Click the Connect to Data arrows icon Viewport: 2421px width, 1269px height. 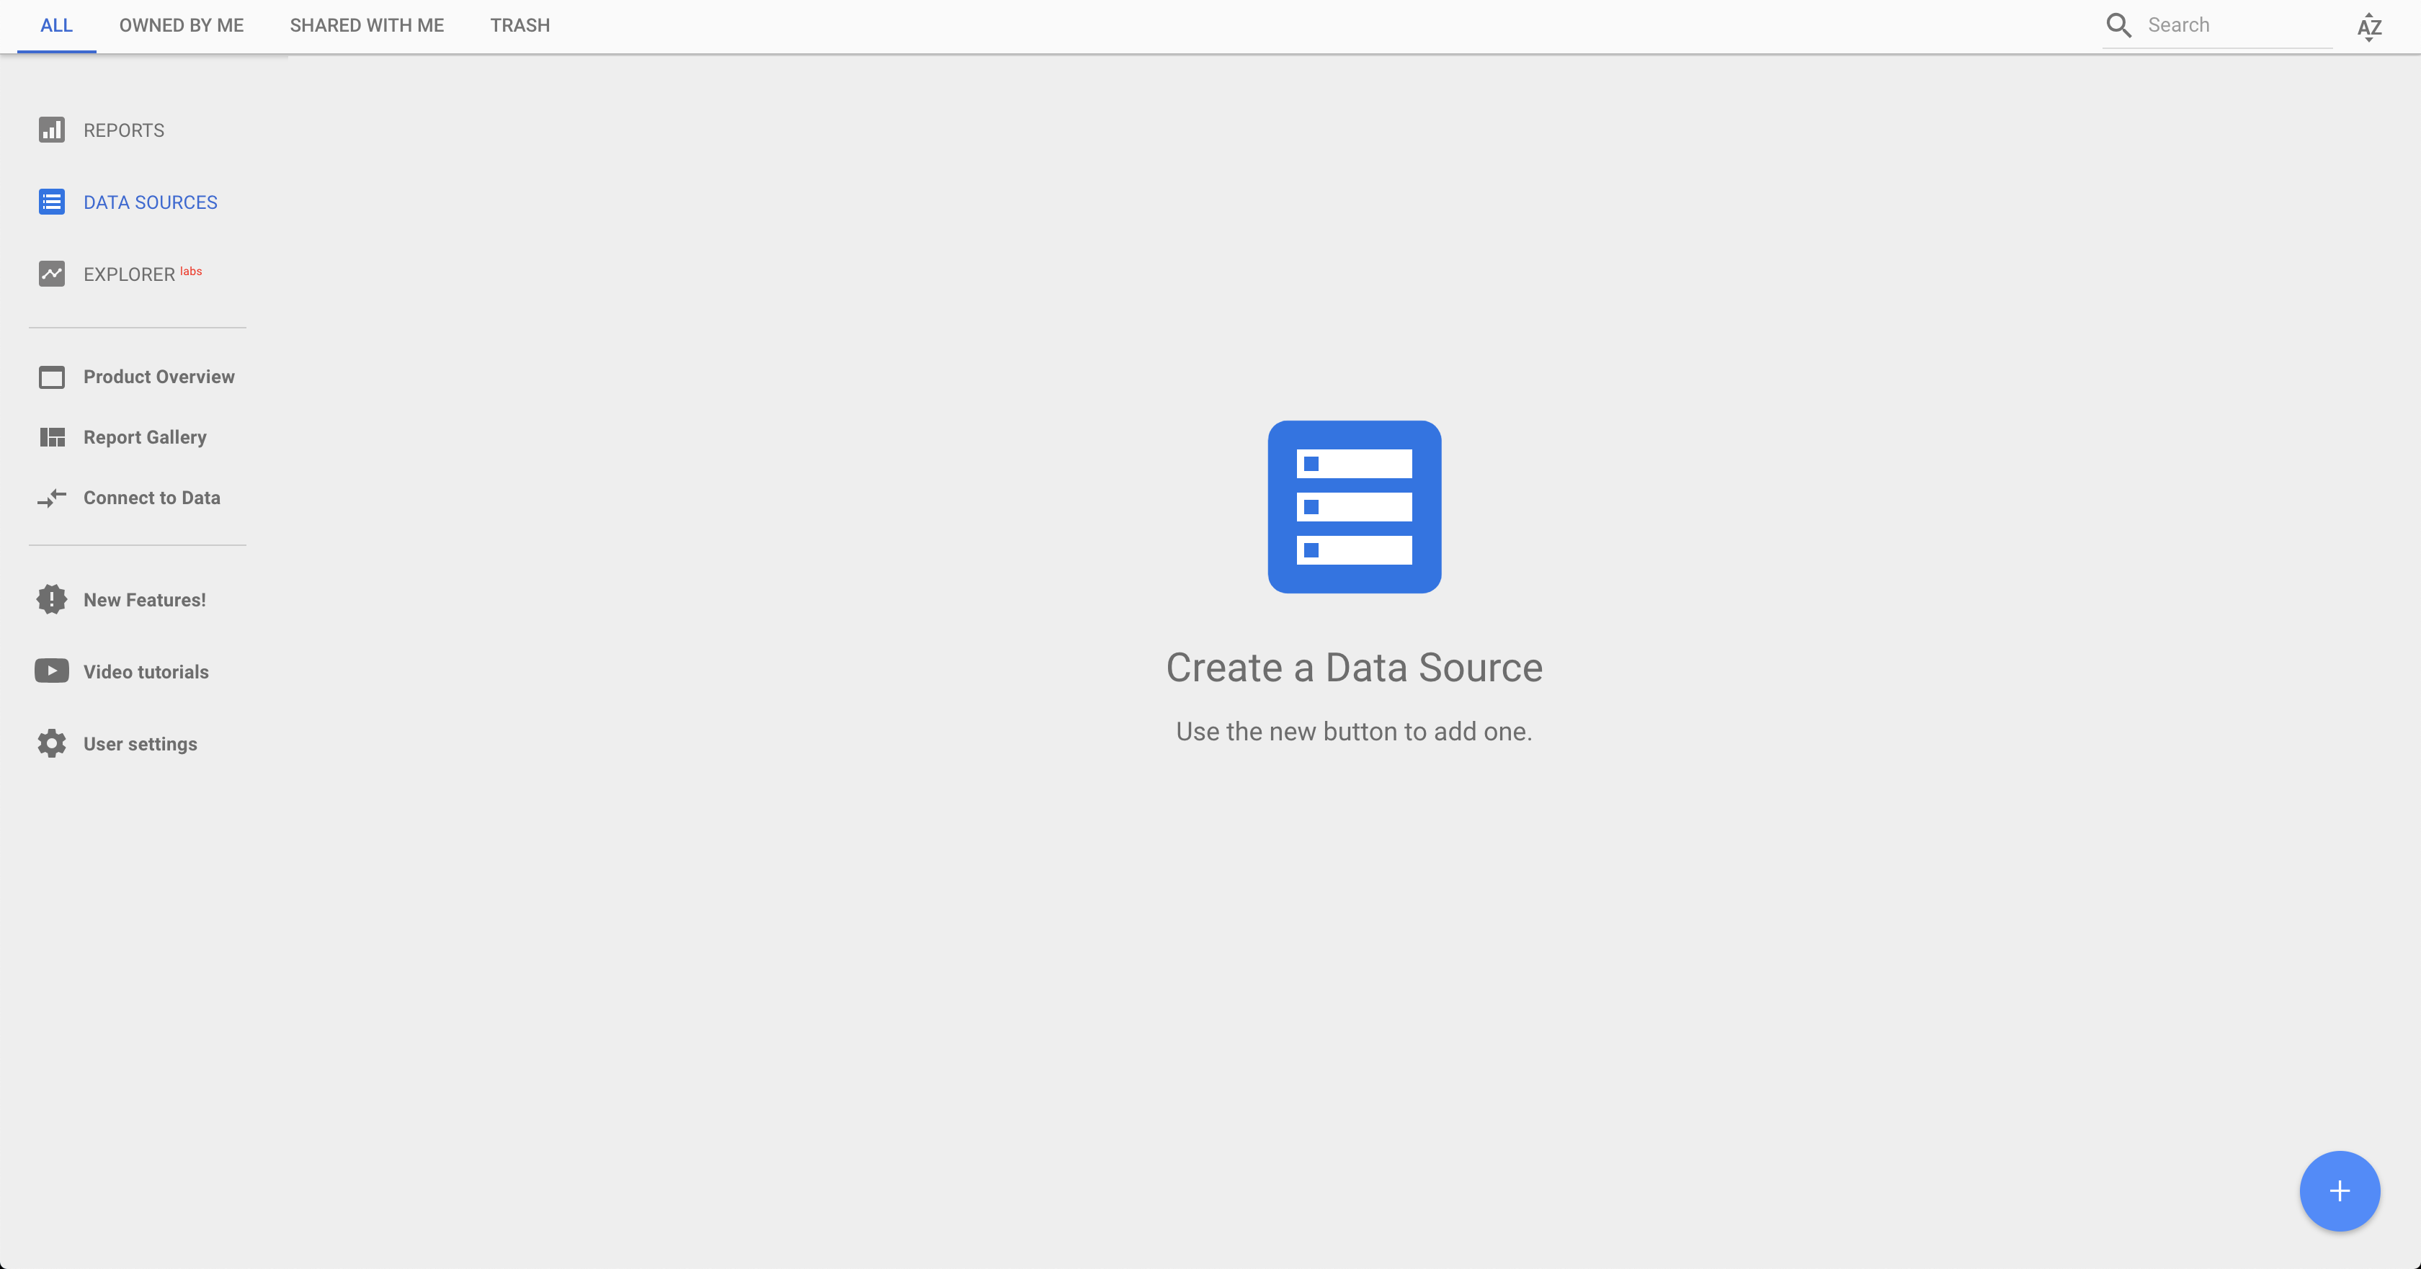[52, 498]
